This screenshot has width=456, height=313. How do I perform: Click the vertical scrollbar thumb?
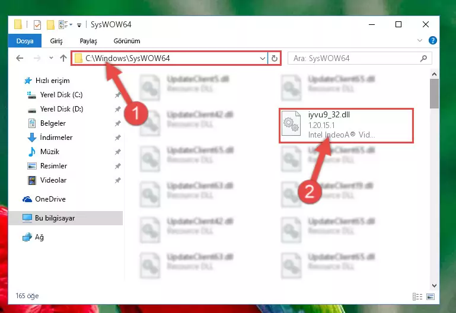click(434, 94)
